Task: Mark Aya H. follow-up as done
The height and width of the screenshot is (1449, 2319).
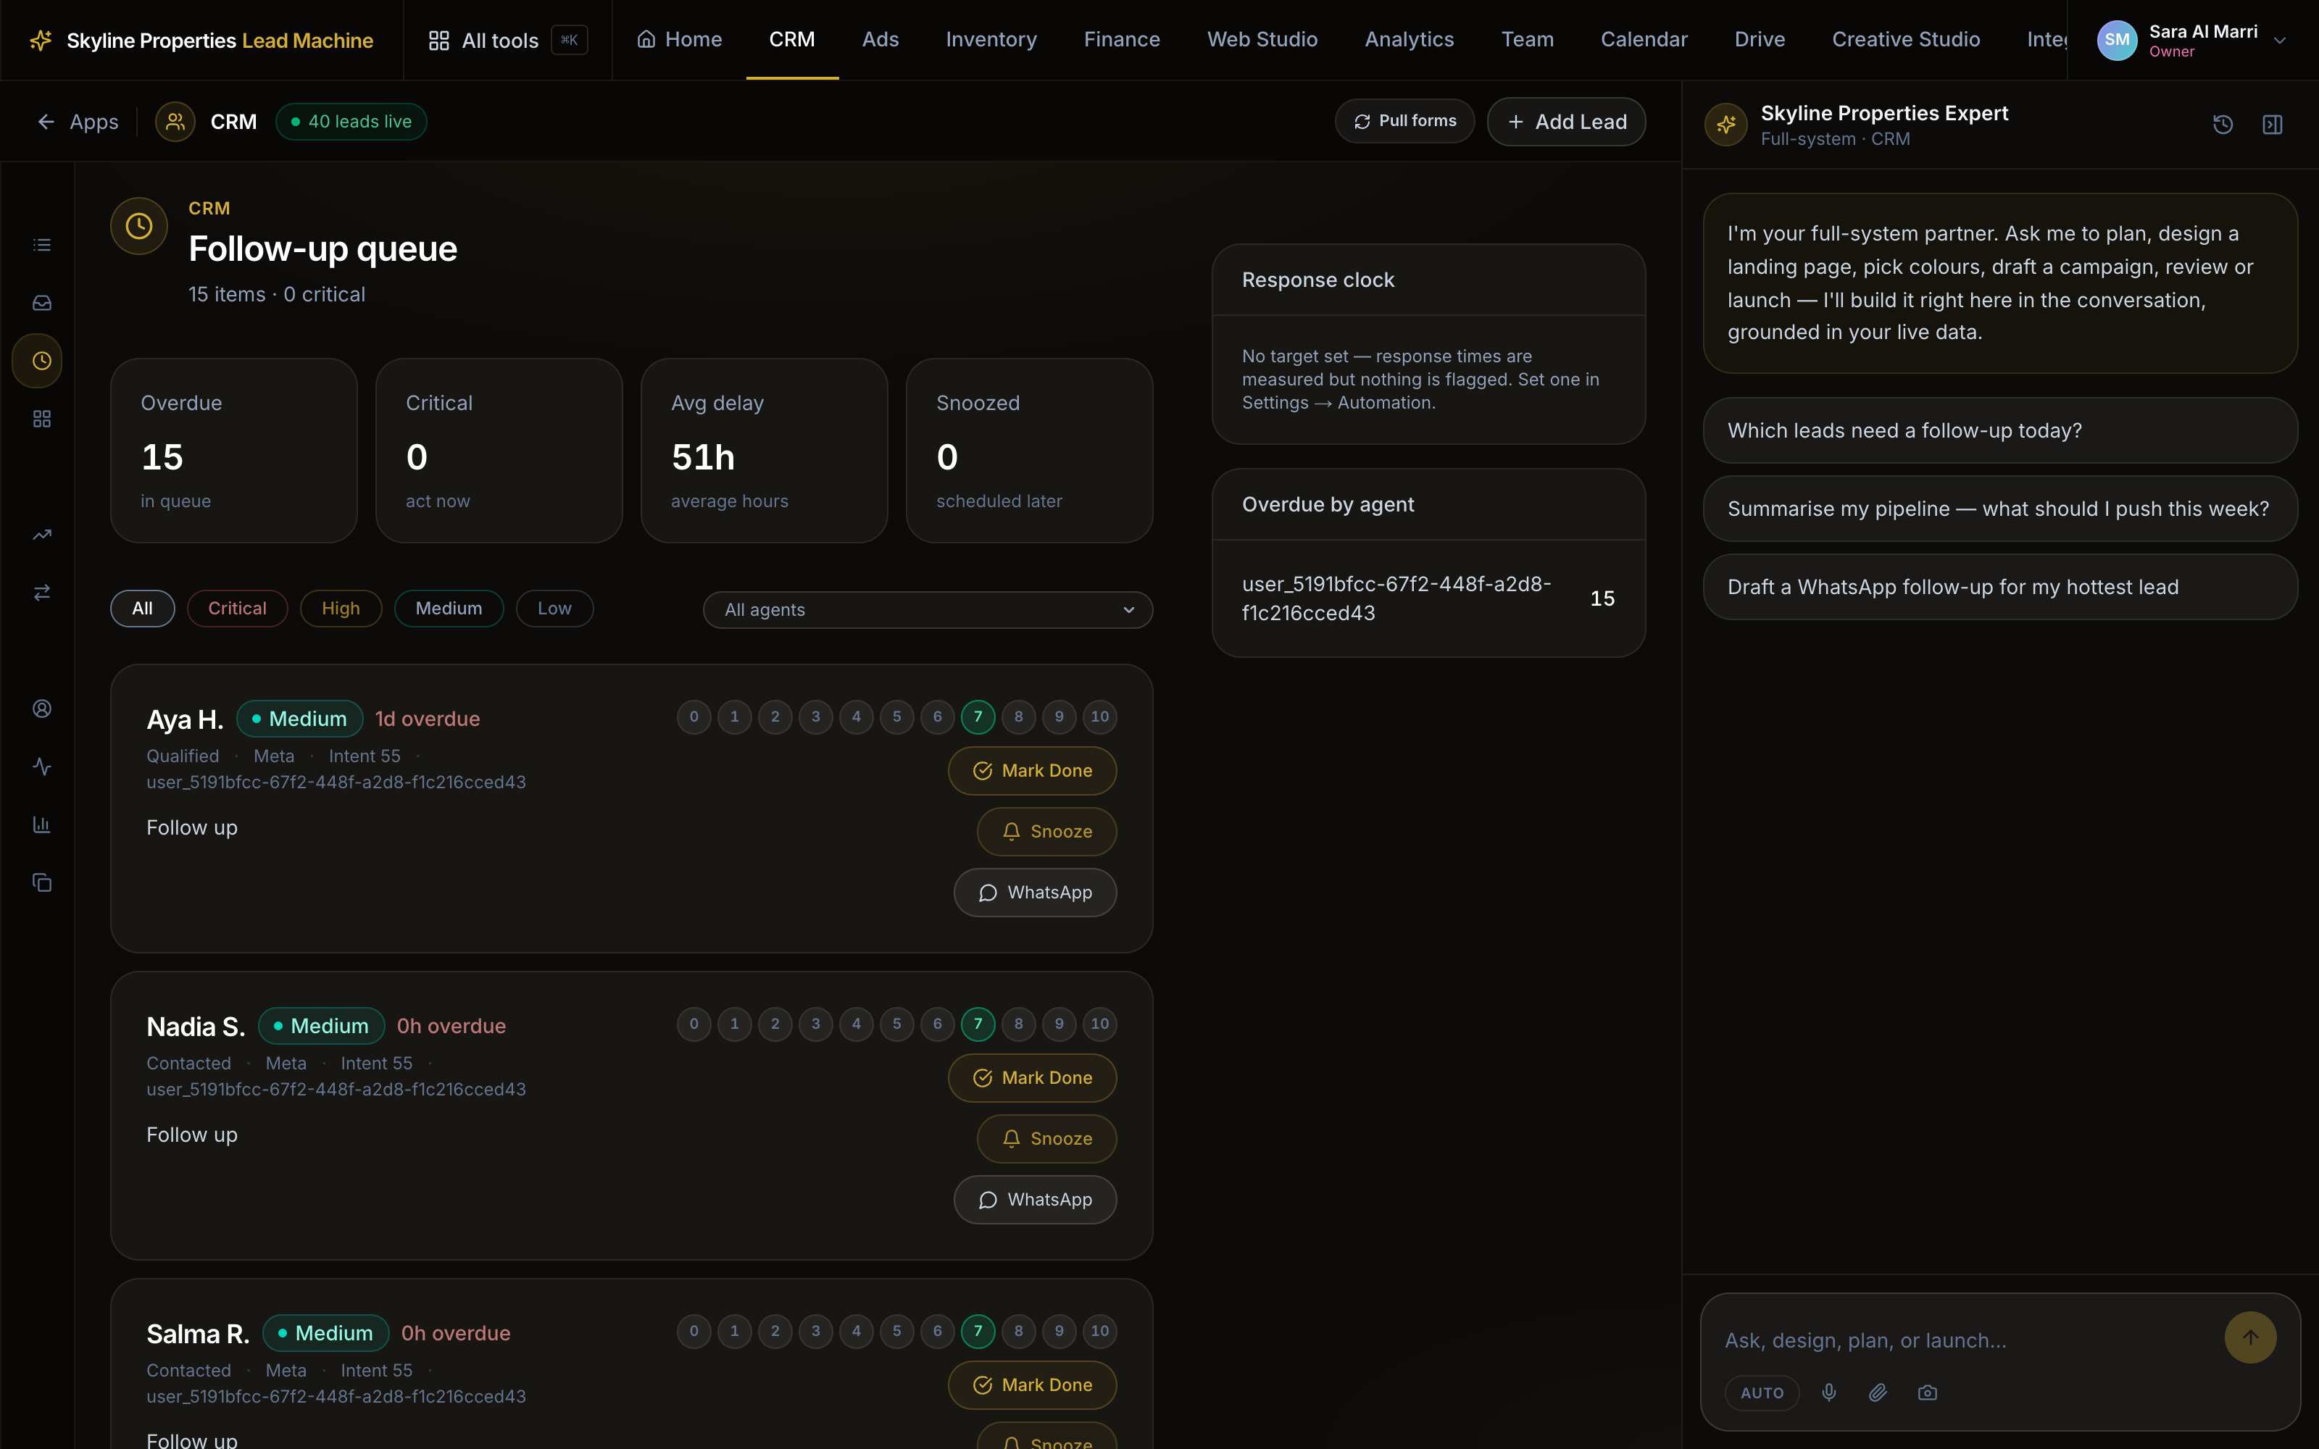Action: tap(1033, 770)
